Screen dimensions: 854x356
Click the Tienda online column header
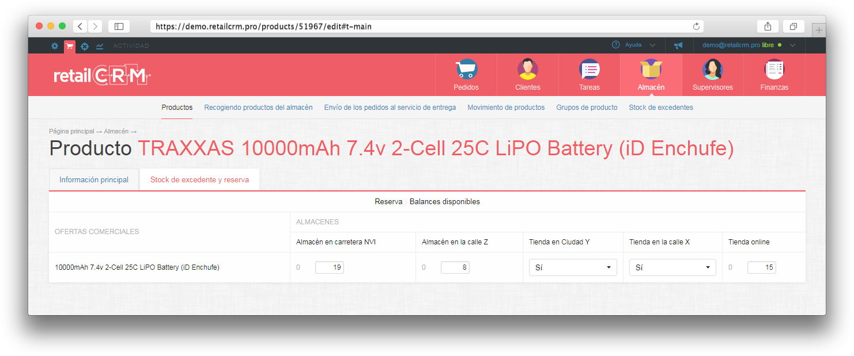tap(749, 242)
